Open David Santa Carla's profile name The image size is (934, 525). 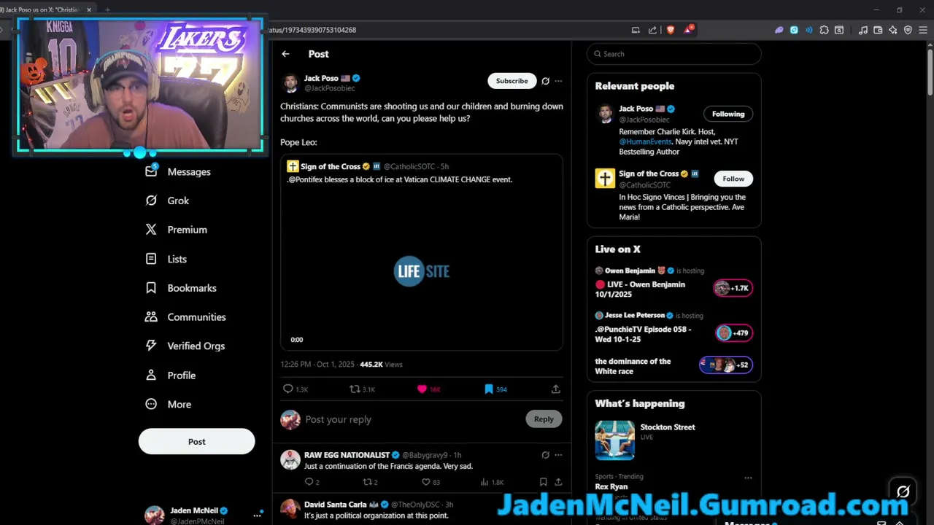point(336,505)
